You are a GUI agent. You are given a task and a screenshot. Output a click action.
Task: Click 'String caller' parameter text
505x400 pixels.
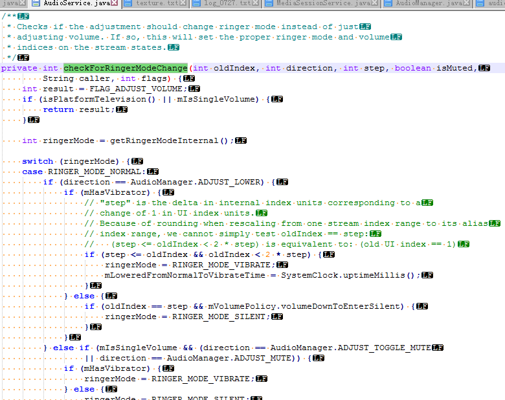pos(76,78)
